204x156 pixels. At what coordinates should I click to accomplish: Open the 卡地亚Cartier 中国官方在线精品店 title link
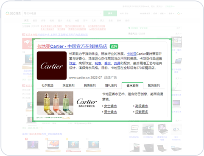coord(72,47)
